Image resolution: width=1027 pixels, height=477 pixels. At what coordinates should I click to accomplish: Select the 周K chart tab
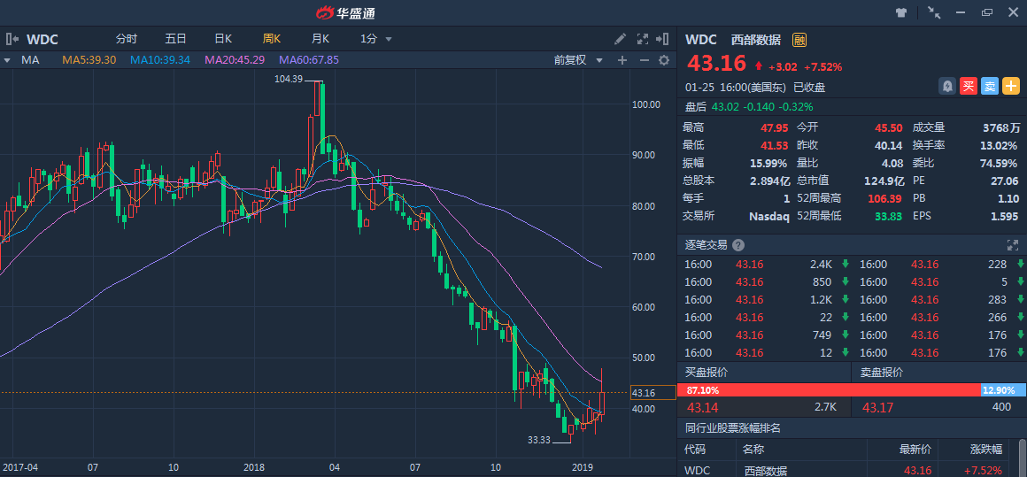click(272, 39)
